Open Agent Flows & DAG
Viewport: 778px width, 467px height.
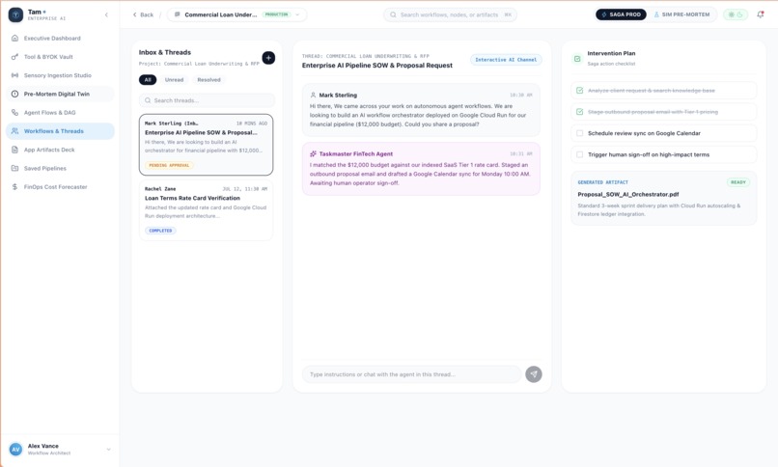pos(60,113)
